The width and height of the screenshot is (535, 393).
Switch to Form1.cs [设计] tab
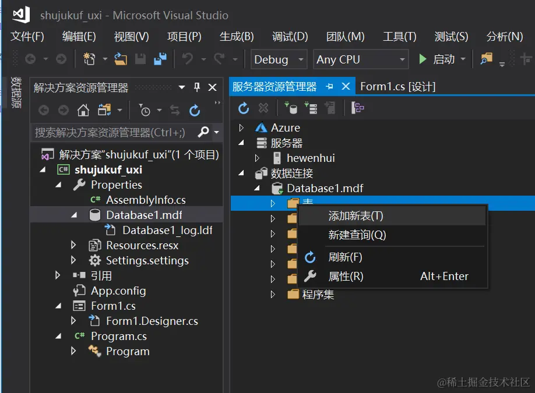pos(398,87)
